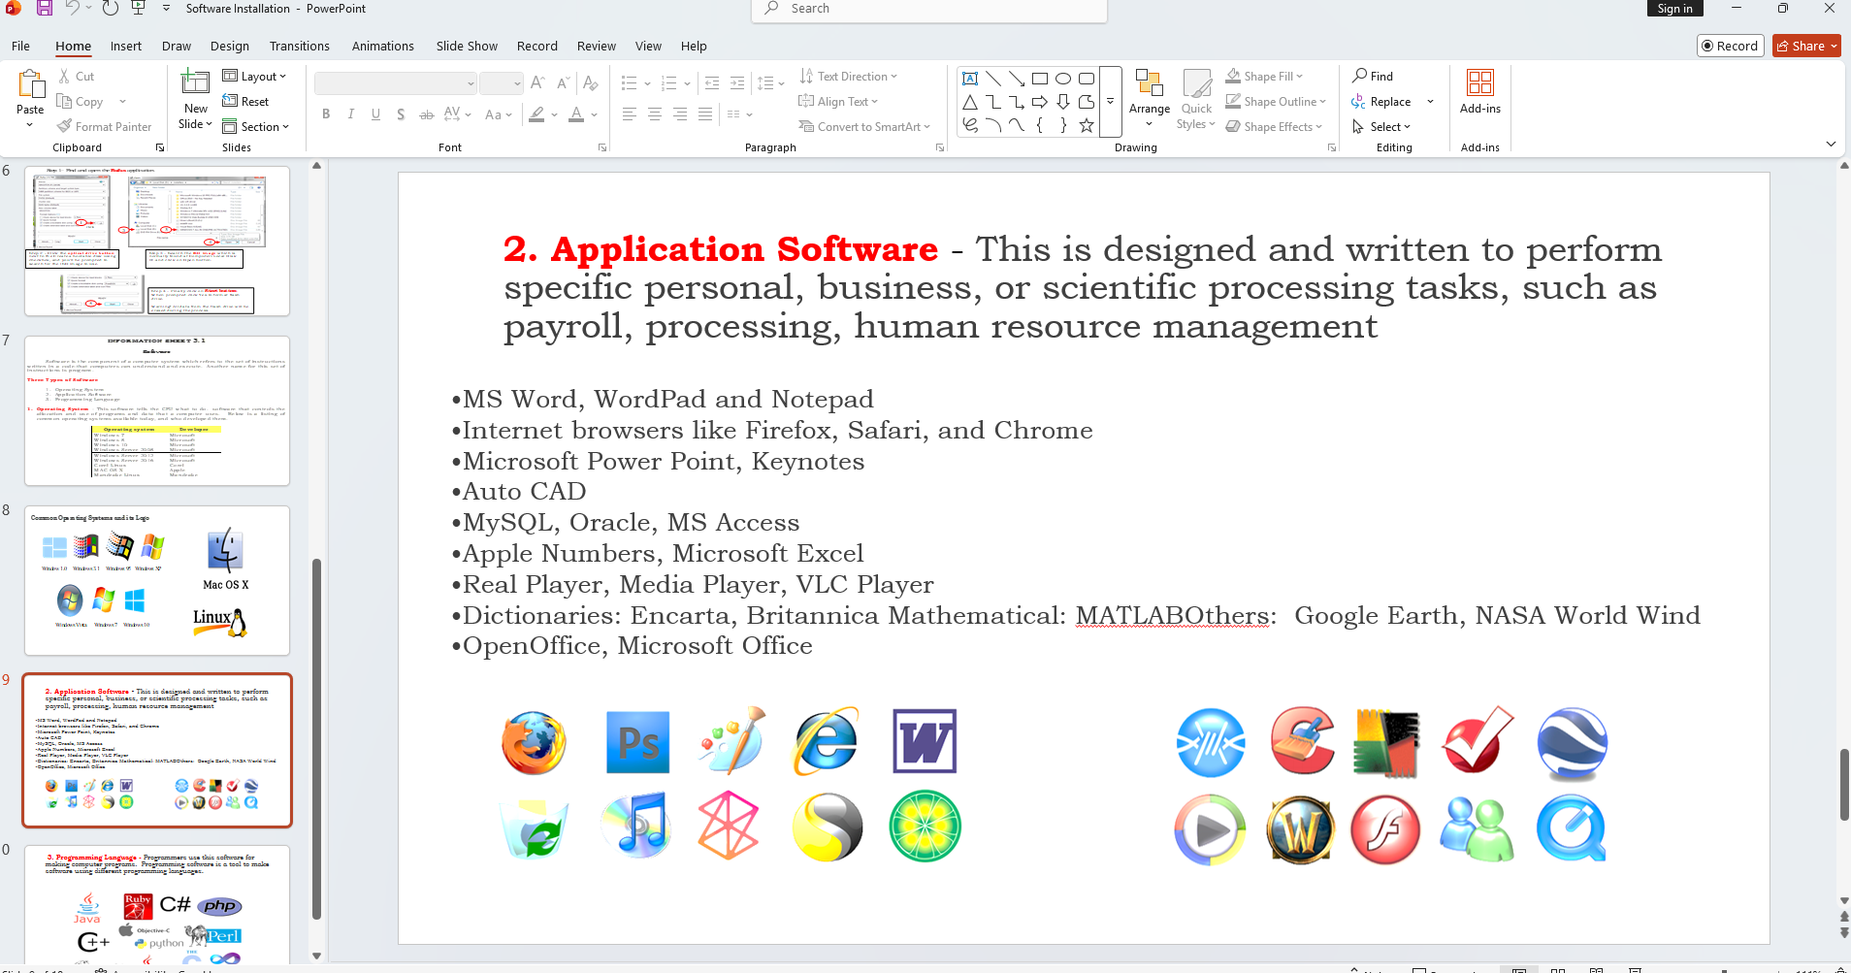Decrease list indent level
The image size is (1851, 973).
[x=712, y=83]
